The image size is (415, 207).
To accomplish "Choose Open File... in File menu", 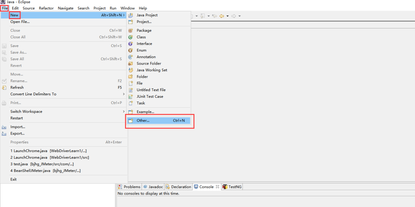I will 63,22.
